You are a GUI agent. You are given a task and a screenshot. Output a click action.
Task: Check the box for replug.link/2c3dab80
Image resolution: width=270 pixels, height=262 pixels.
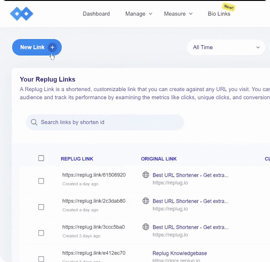(x=41, y=207)
